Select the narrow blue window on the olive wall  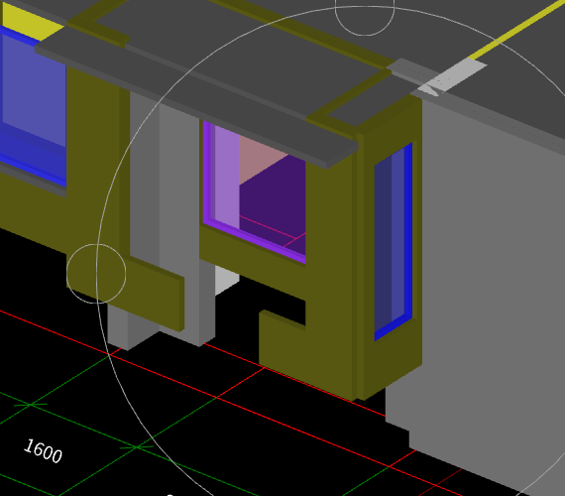(x=394, y=242)
